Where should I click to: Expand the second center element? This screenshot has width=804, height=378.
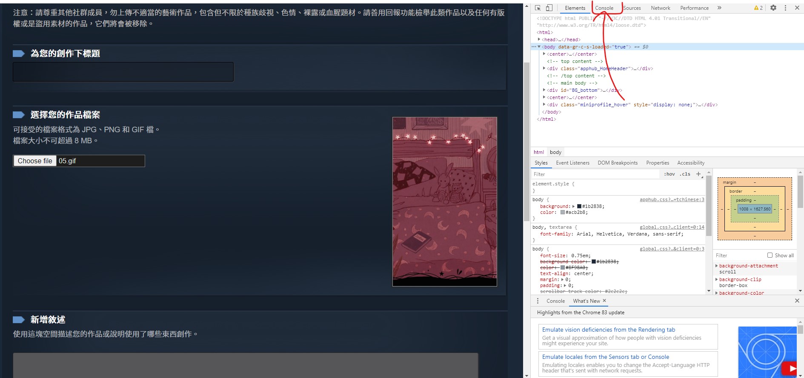coord(544,97)
